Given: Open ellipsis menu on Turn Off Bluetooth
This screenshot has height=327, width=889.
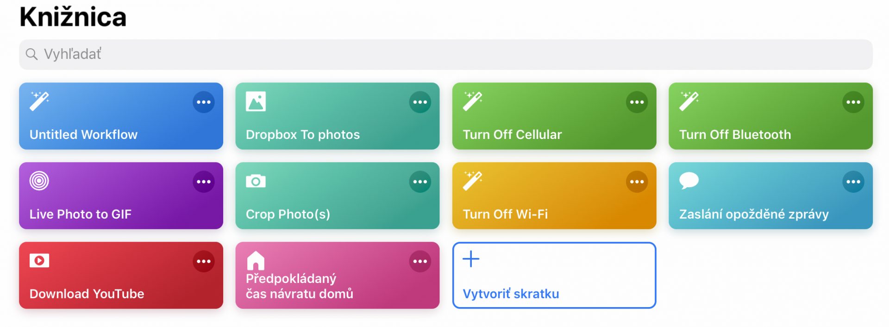Looking at the screenshot, I should click(853, 102).
